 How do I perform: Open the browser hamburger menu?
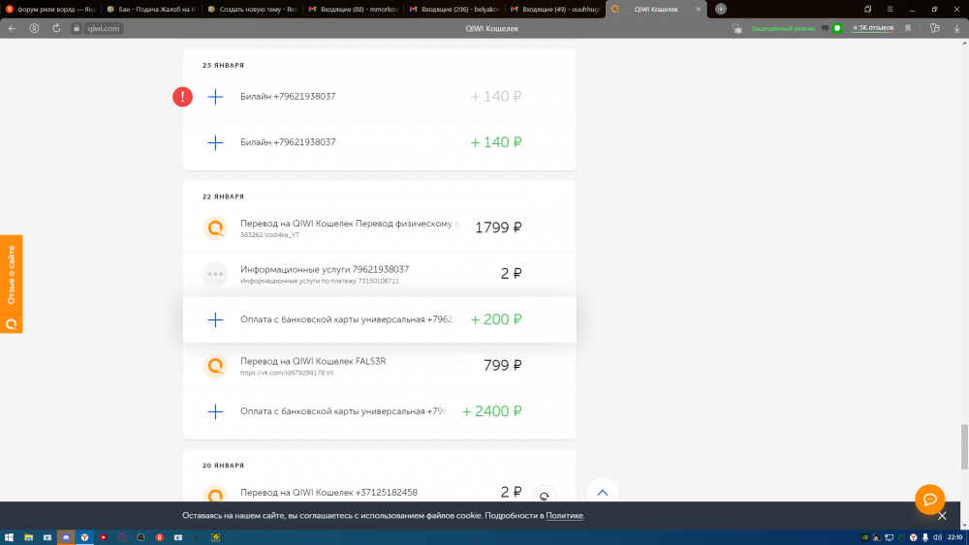(x=890, y=10)
